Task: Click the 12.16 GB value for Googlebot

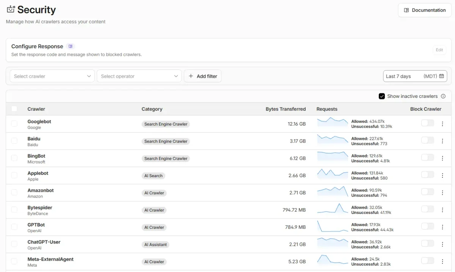Action: tap(297, 124)
